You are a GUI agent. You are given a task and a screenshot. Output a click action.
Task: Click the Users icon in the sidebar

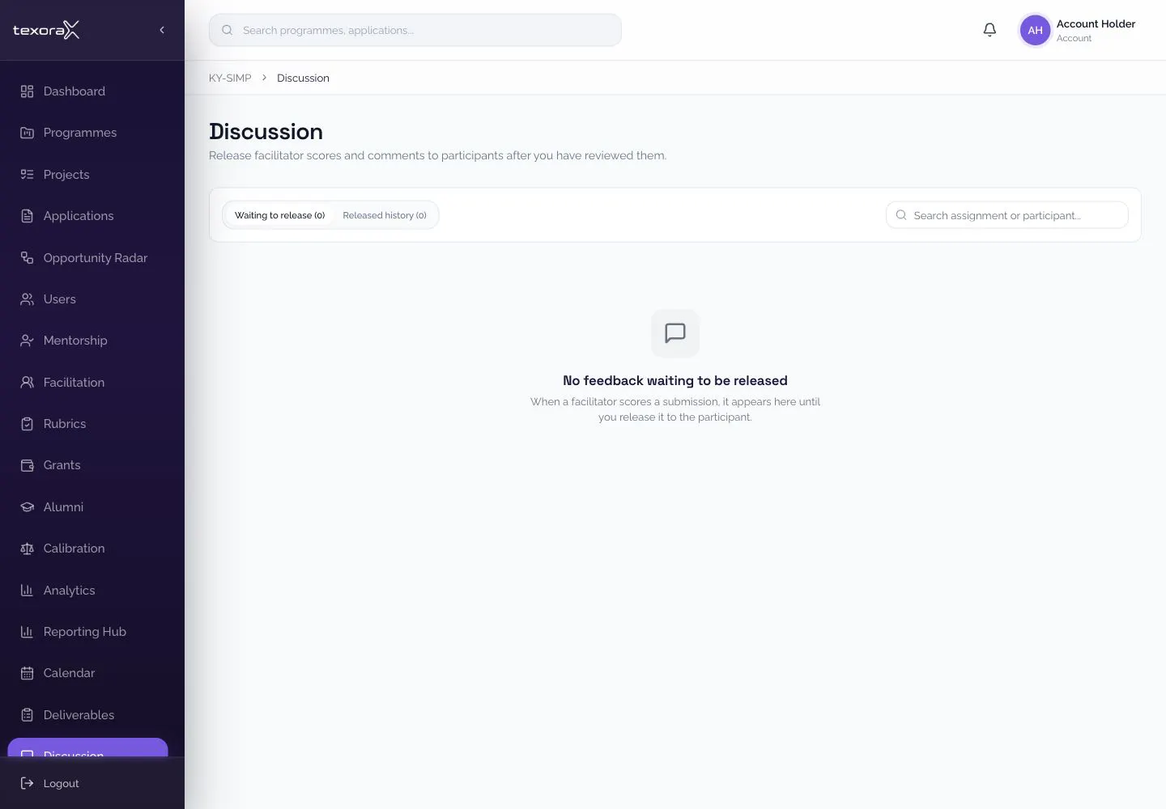click(27, 299)
